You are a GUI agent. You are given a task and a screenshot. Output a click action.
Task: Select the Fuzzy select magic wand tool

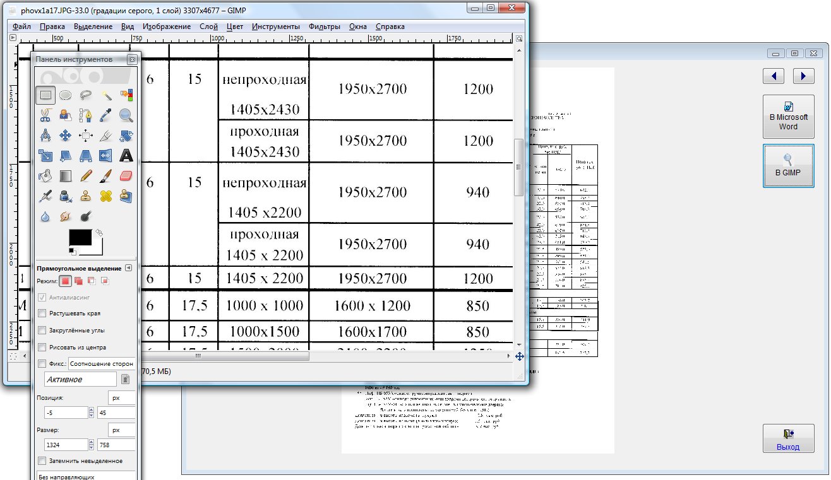click(106, 95)
